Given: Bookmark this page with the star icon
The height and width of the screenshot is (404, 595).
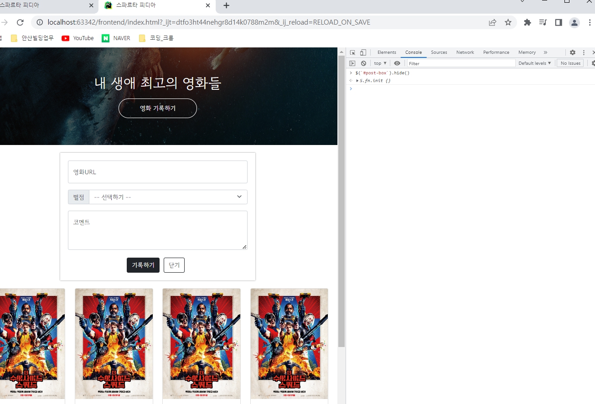Looking at the screenshot, I should coord(508,22).
